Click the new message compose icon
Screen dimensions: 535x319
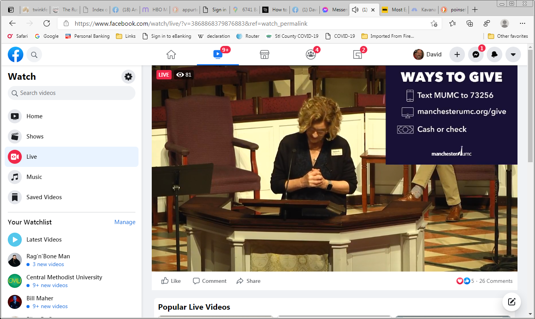tap(512, 302)
